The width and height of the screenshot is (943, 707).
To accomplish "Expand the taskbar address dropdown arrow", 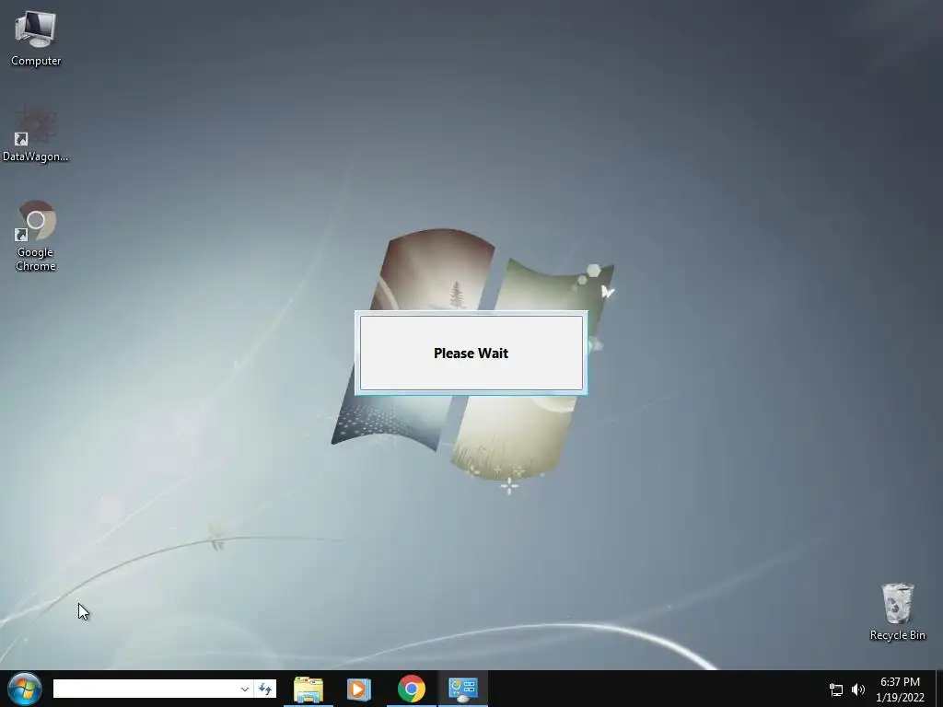I will click(245, 689).
